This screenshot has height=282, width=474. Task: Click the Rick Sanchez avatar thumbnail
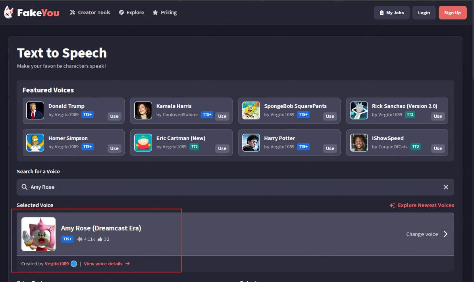(359, 111)
